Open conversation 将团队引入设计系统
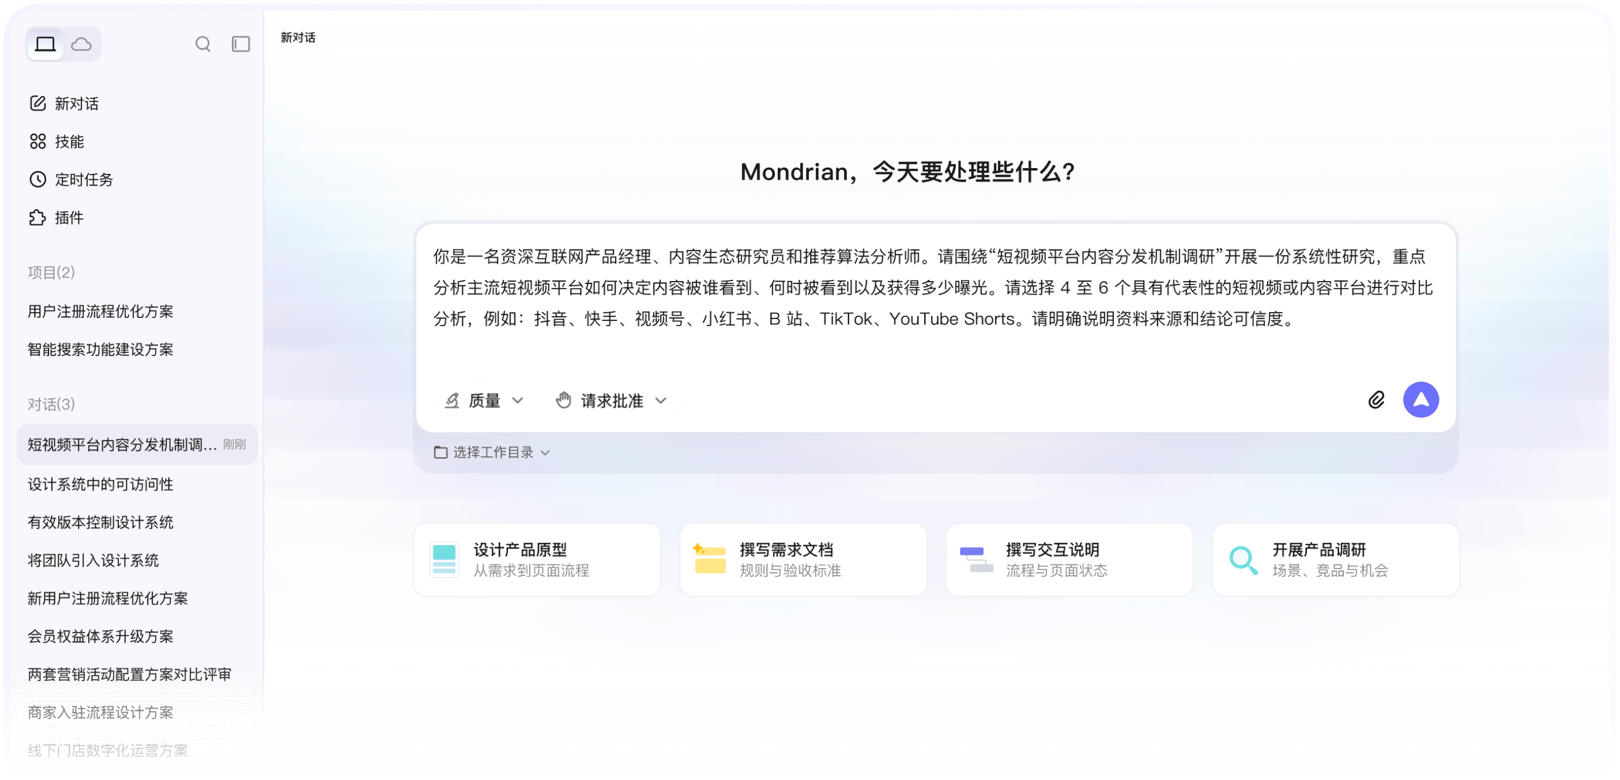This screenshot has height=780, width=1620. pyautogui.click(x=93, y=560)
